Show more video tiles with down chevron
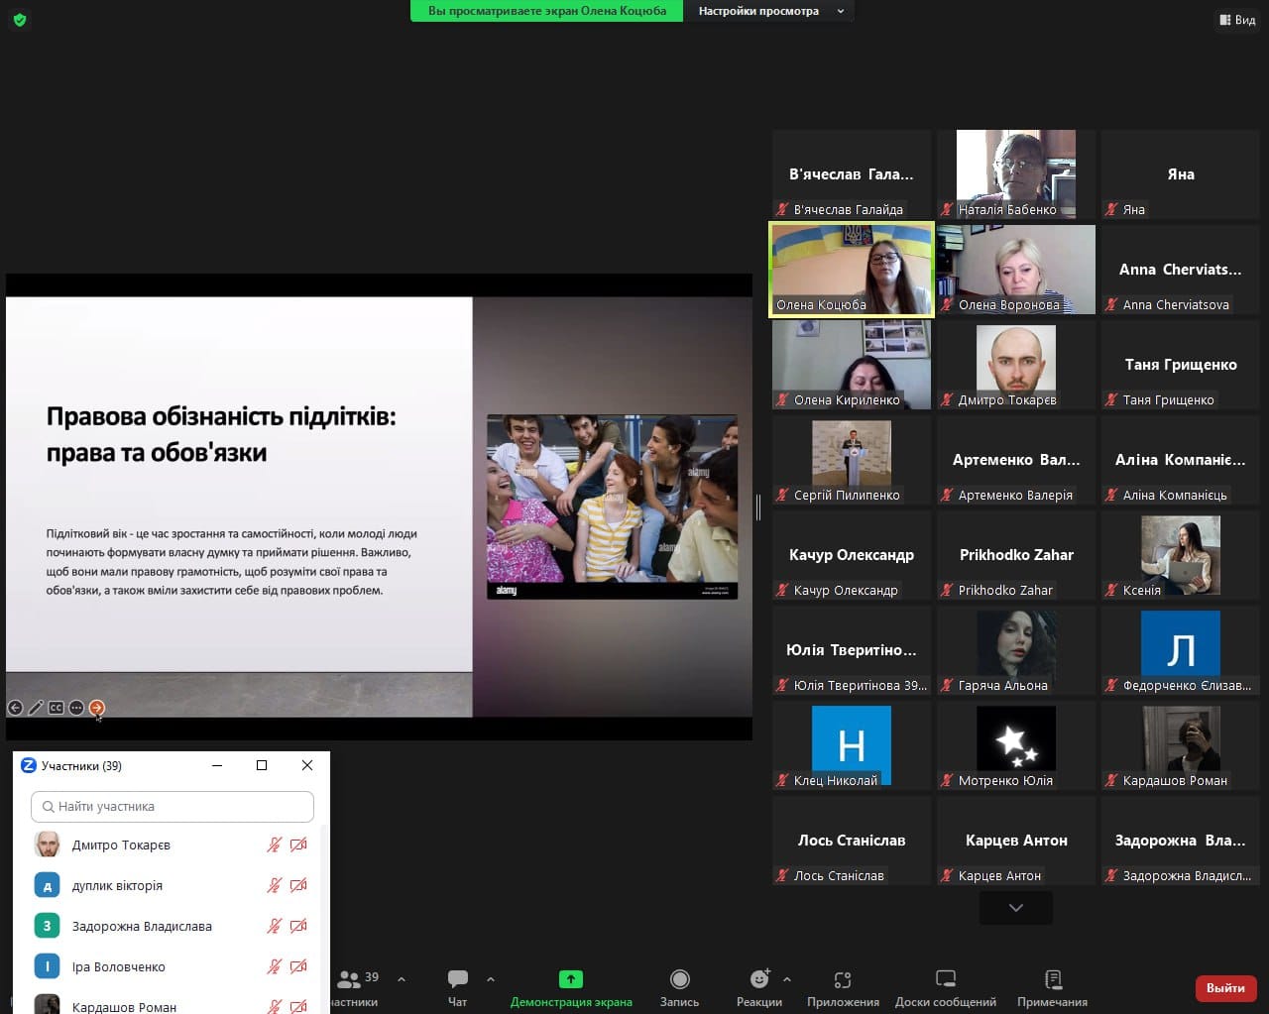 pyautogui.click(x=1015, y=907)
